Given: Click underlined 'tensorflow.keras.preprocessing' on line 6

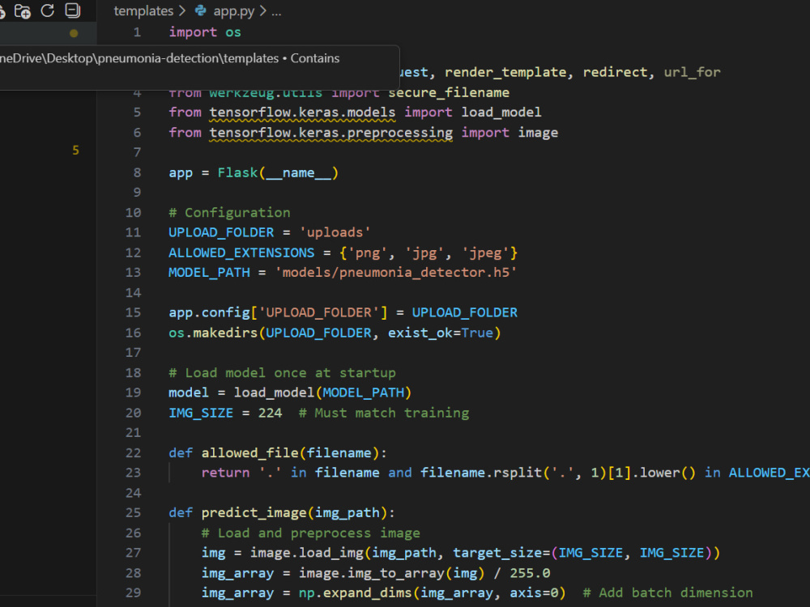Looking at the screenshot, I should (x=330, y=133).
